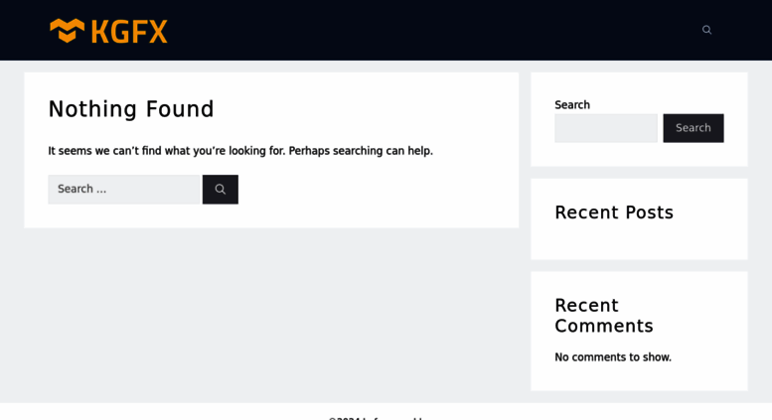Focus the main "Search …" input field

pyautogui.click(x=124, y=190)
